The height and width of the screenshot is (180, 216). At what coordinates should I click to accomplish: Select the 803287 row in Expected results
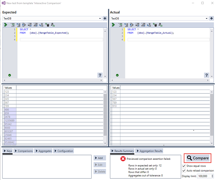pyautogui.click(x=53, y=131)
